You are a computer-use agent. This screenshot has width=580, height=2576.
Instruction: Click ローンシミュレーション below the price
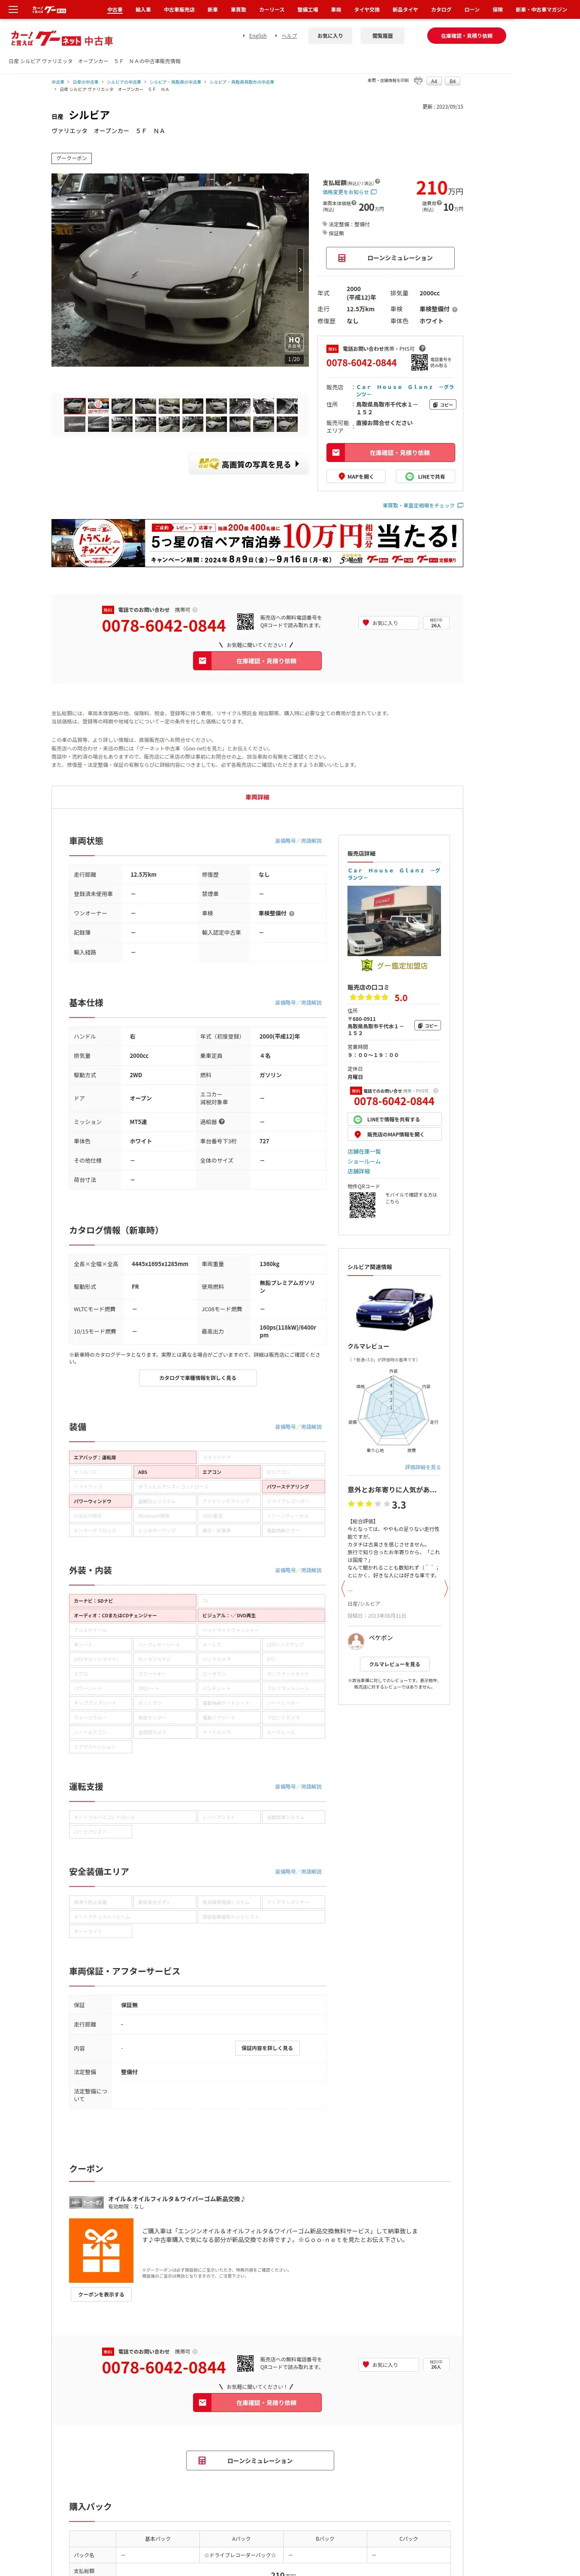pyautogui.click(x=390, y=258)
